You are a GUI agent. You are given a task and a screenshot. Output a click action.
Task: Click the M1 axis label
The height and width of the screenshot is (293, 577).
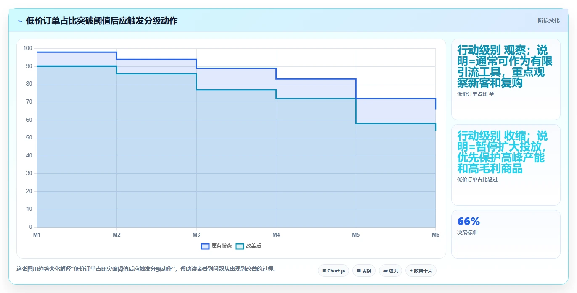point(37,235)
